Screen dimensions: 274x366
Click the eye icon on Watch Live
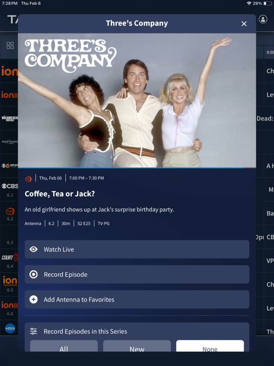tap(34, 249)
